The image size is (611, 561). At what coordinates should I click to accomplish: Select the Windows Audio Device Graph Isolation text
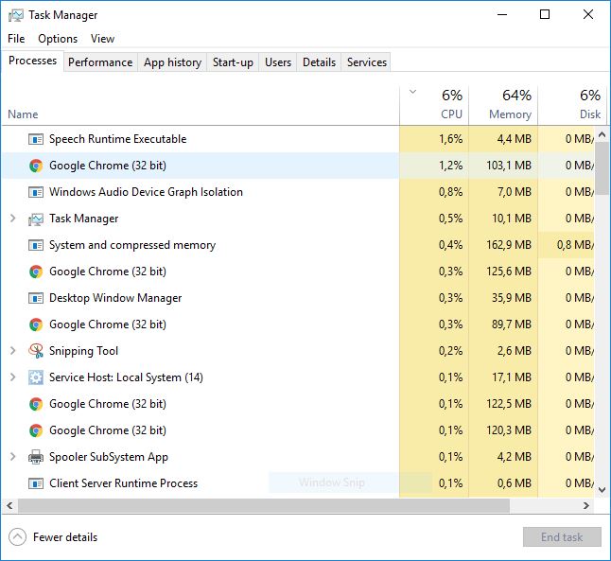pyautogui.click(x=146, y=192)
